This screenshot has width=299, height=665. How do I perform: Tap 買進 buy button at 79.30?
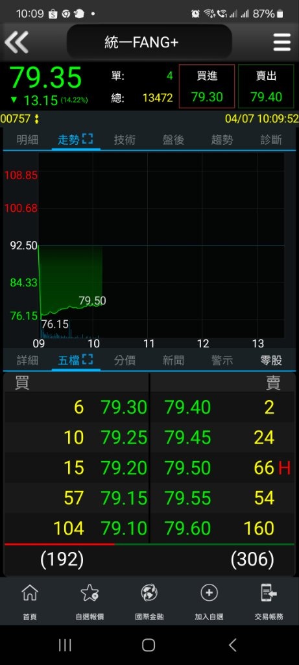click(207, 86)
